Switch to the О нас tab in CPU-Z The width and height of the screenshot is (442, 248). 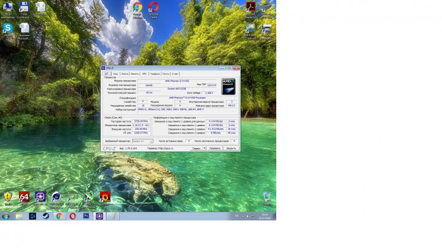click(x=175, y=74)
